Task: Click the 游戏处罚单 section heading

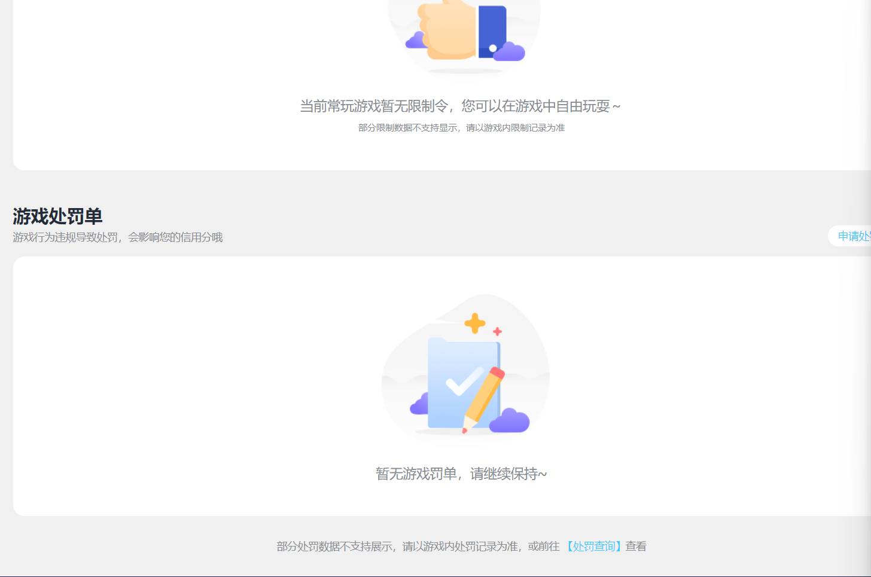Action: tap(57, 216)
